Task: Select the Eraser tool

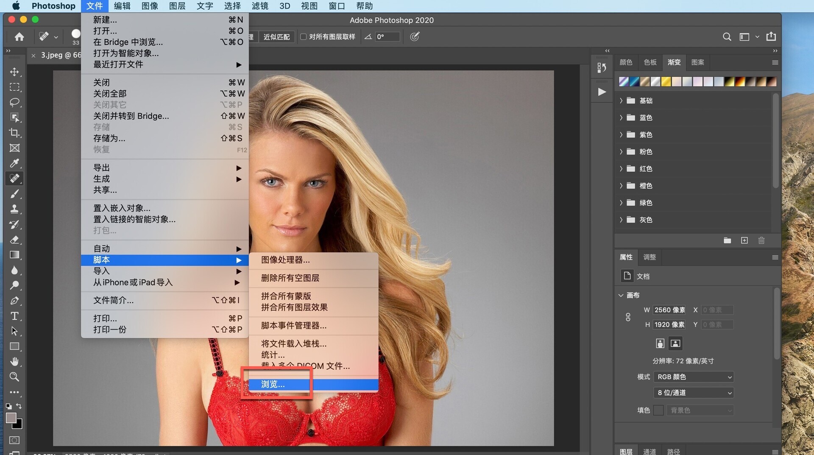Action: tap(14, 240)
